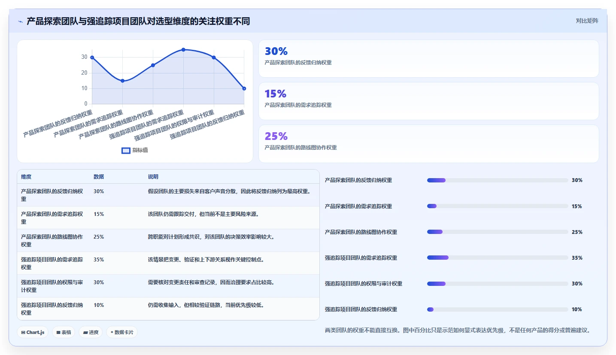Click the 强追踪项目团队的反馈归纳权重 progress bar
The width and height of the screenshot is (616, 355).
498,309
